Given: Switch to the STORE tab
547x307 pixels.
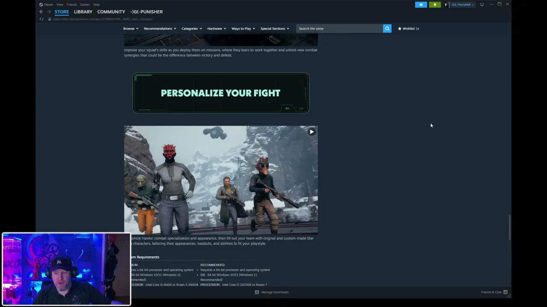Looking at the screenshot, I should pyautogui.click(x=62, y=12).
